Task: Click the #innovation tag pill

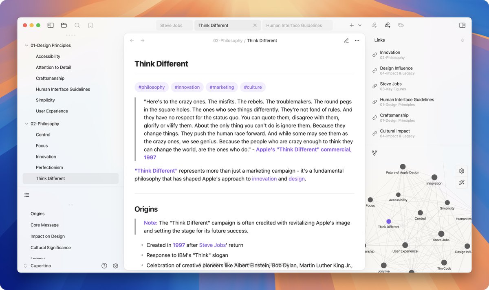Action: click(x=187, y=87)
